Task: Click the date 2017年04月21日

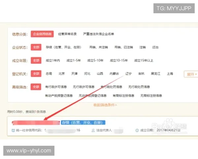Action: click(x=168, y=130)
